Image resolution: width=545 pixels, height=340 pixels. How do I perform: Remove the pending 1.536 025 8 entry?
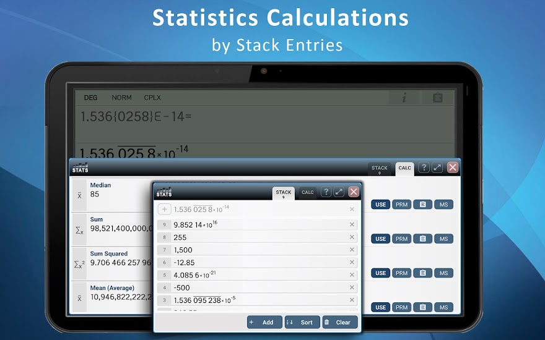(x=352, y=209)
